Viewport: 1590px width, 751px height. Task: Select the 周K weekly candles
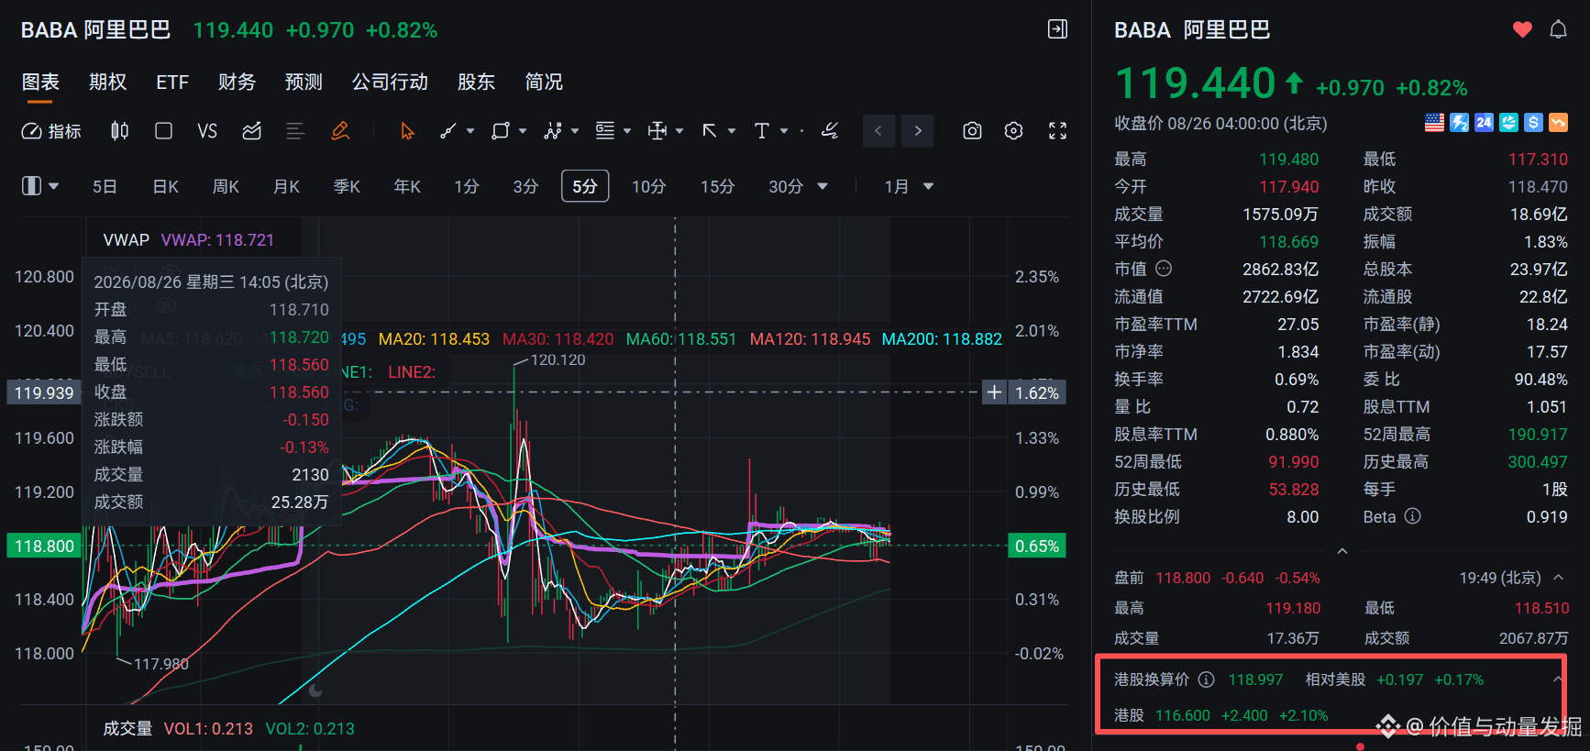(x=226, y=186)
